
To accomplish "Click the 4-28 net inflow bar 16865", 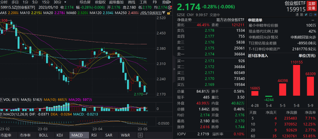I will tap(255, 93).
